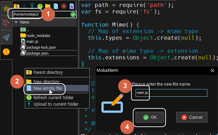Click the js icon of main.js
This screenshot has width=218, height=135.
(23, 41)
